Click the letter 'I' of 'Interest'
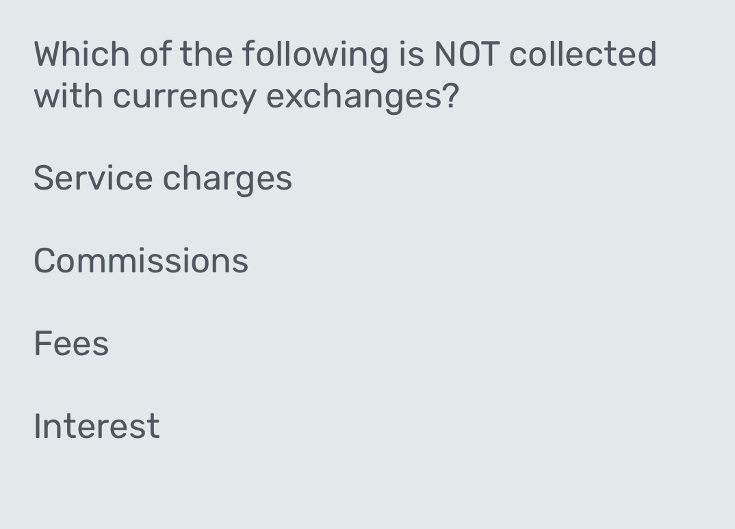Image resolution: width=735 pixels, height=529 pixels. [37, 426]
